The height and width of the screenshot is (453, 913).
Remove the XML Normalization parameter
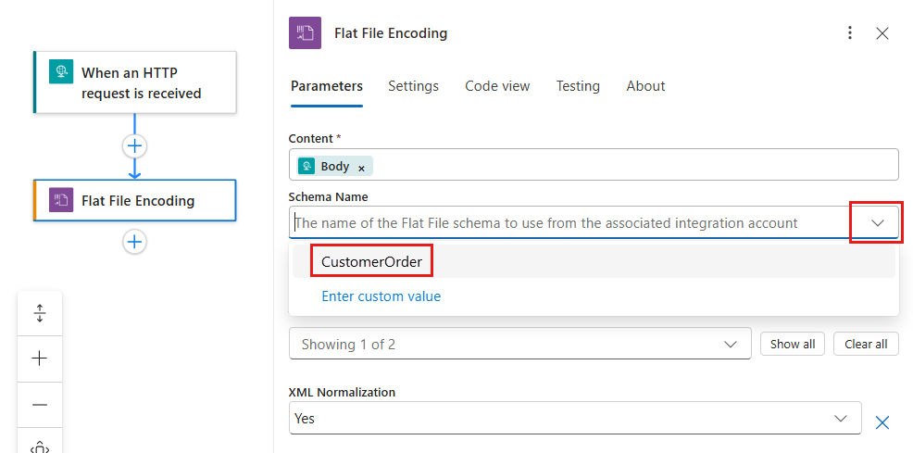coord(882,422)
